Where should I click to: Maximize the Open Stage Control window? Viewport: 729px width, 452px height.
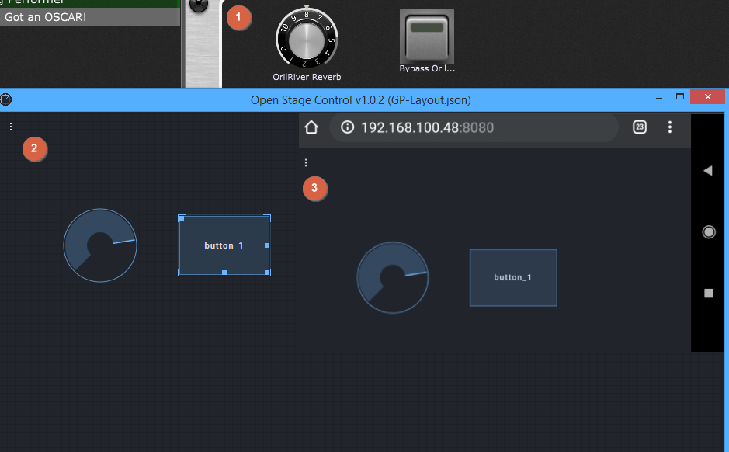click(680, 97)
